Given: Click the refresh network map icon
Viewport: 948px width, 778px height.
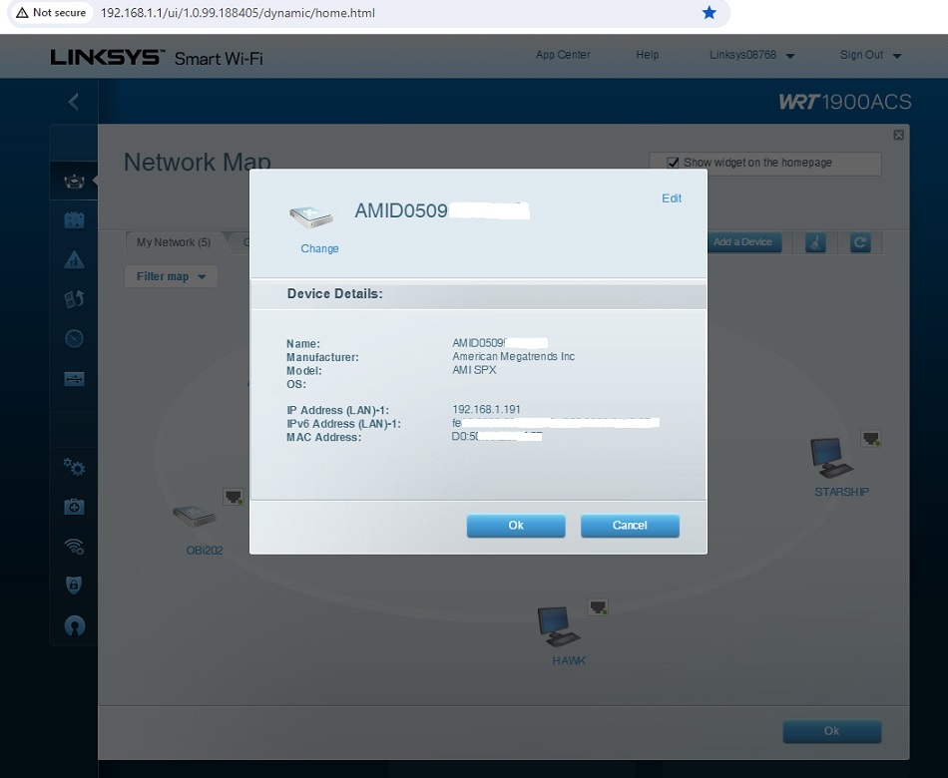Looking at the screenshot, I should 860,243.
